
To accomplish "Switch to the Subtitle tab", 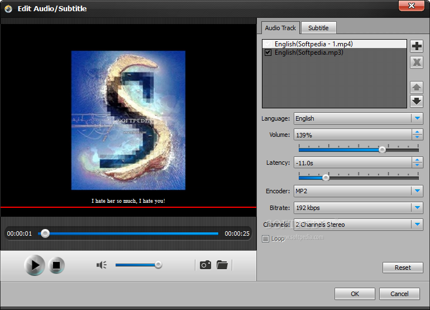I will 318,28.
